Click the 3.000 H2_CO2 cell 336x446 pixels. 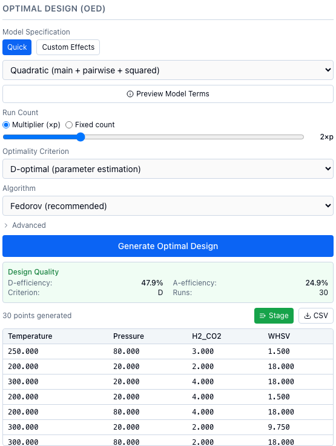click(203, 351)
